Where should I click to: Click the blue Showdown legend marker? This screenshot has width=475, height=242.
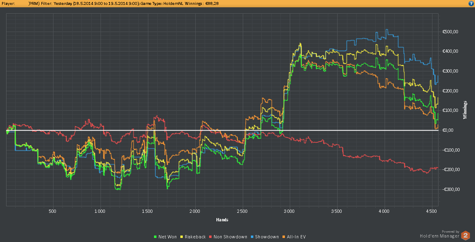[x=252, y=237]
